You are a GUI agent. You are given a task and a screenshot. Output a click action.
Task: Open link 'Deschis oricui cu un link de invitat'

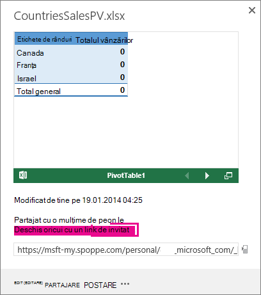[x=72, y=230]
